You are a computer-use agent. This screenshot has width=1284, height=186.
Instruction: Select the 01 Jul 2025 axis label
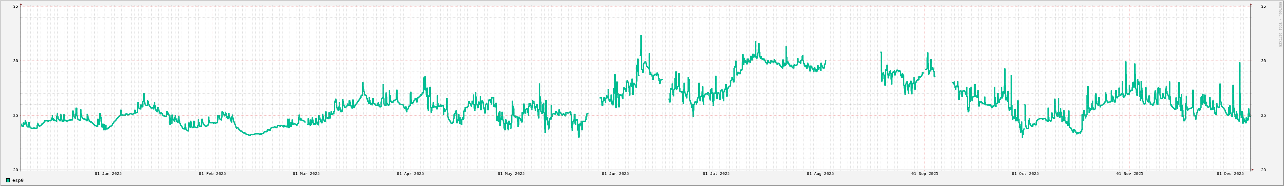coord(716,174)
